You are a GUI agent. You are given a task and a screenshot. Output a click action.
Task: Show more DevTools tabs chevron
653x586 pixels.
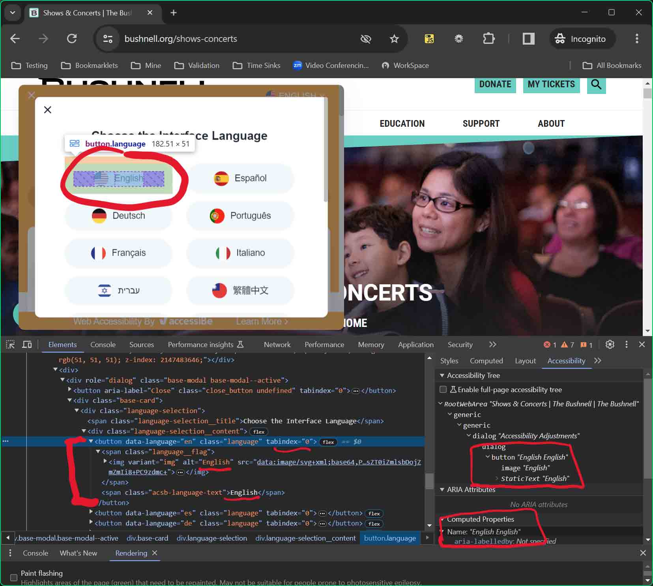click(x=492, y=344)
